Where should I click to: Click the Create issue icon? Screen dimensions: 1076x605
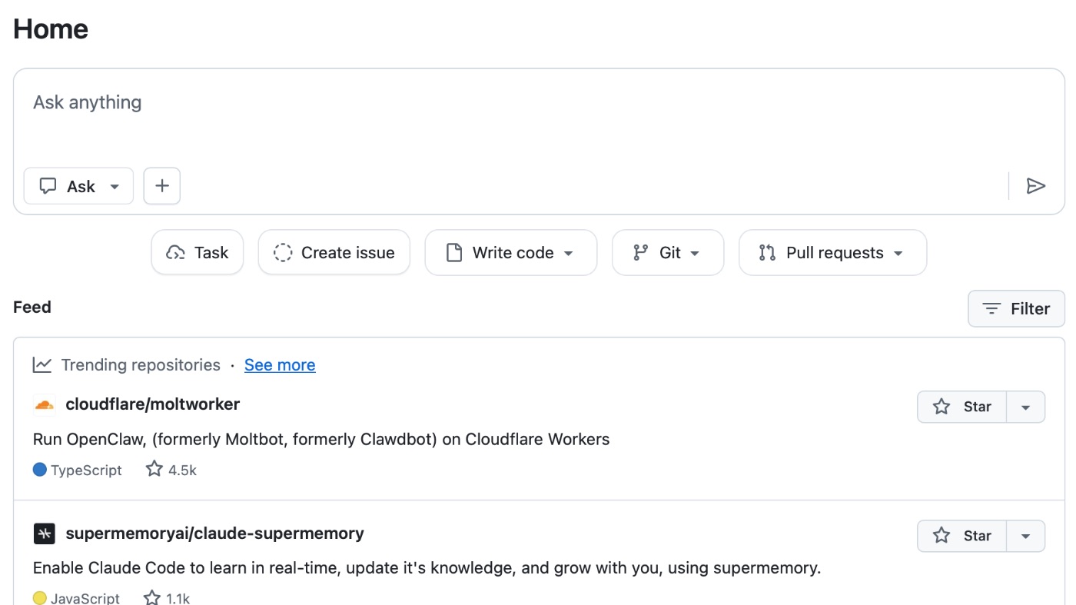(x=282, y=252)
